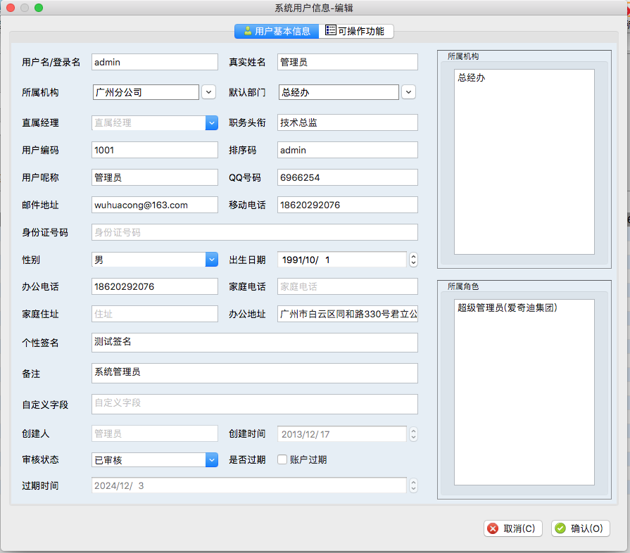The image size is (630, 553).
Task: Click in the 身份证号码 input field
Action: click(254, 232)
